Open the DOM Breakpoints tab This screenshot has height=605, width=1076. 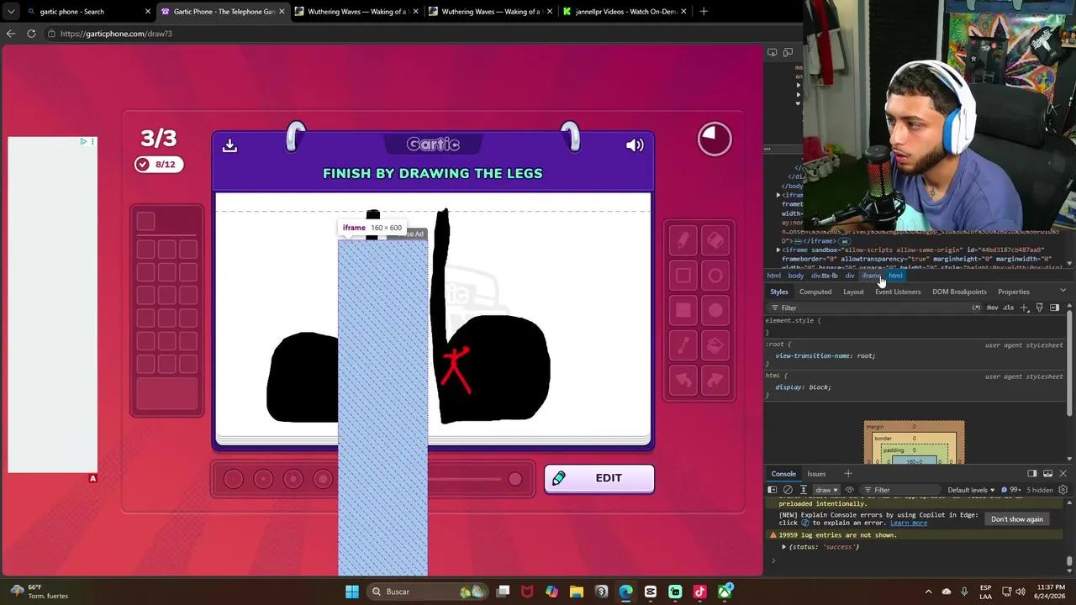(959, 292)
